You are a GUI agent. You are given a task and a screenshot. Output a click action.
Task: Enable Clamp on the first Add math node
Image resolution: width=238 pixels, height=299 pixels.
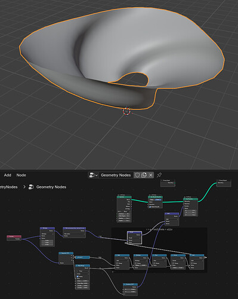(x=118, y=263)
